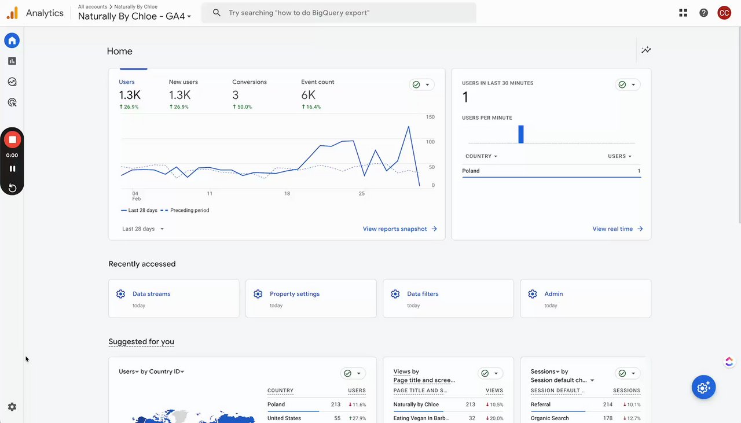
Task: Open status check dropdown on Users overview card
Action: 421,84
